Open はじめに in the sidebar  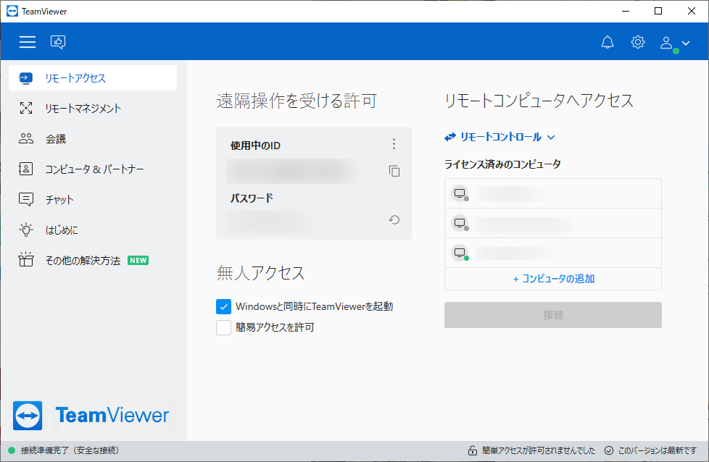(x=93, y=230)
